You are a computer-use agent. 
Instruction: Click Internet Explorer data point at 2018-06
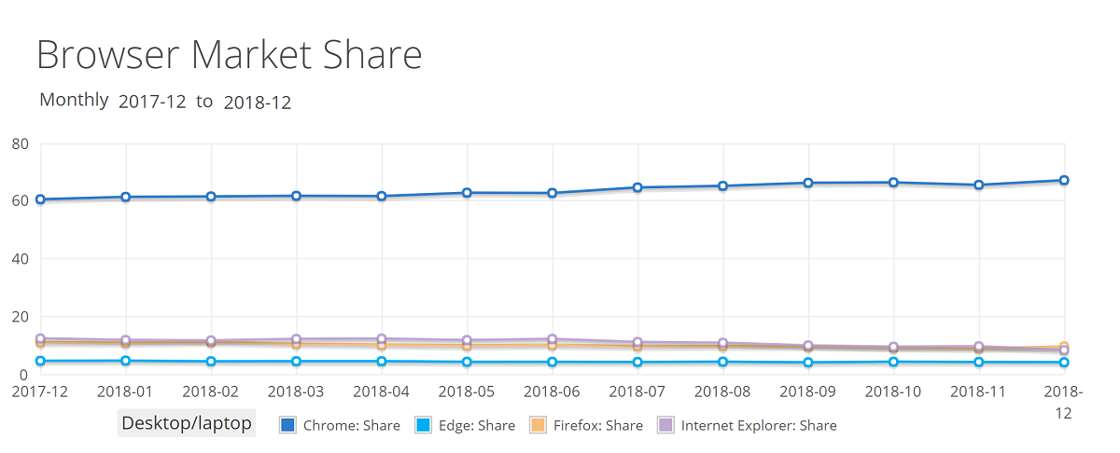pos(553,339)
